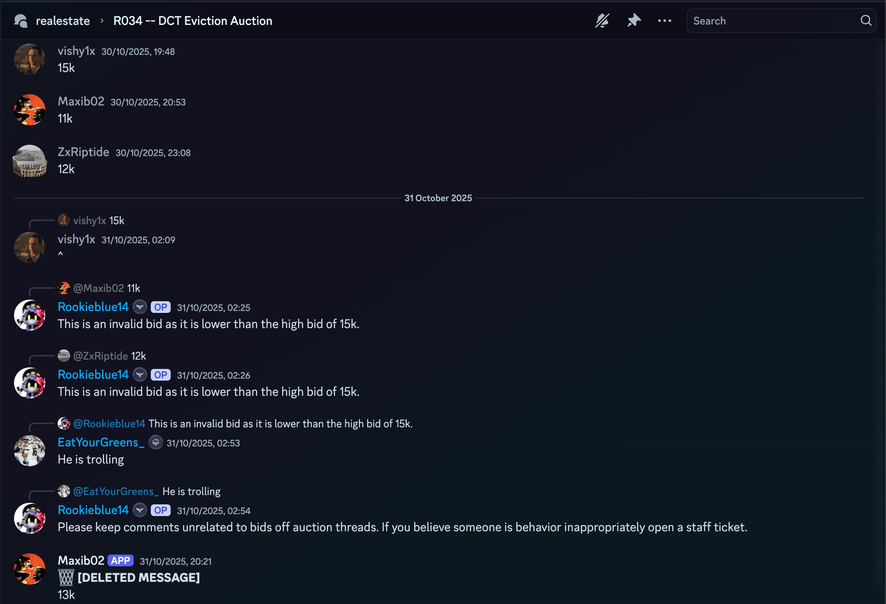Viewport: 886px width, 604px height.
Task: Click the realestate server icon in header
Action: (x=21, y=20)
